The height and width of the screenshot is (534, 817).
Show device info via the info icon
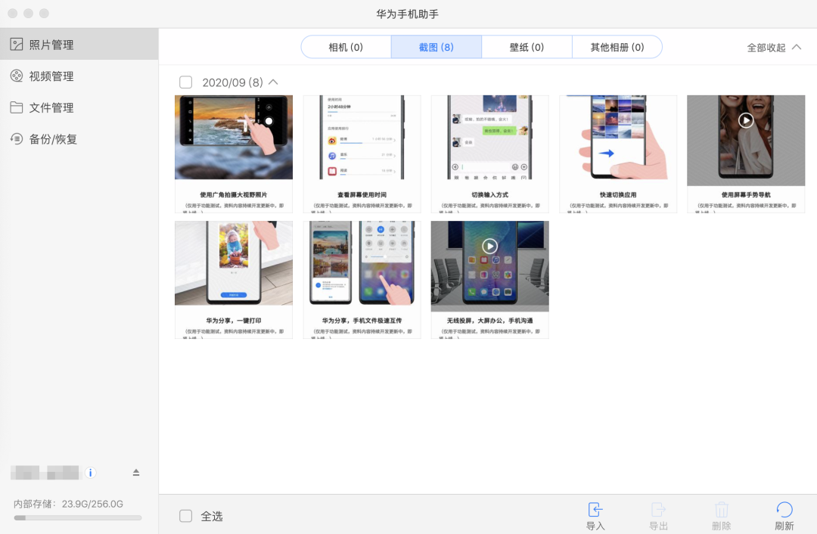[x=90, y=473]
